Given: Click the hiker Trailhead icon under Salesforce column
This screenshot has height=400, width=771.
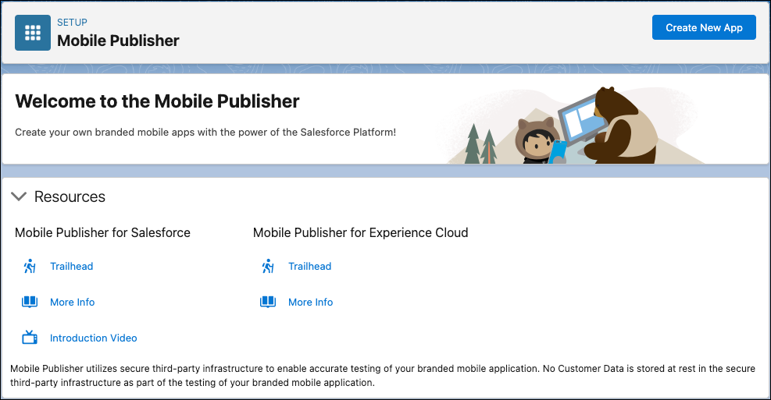Looking at the screenshot, I should 30,266.
